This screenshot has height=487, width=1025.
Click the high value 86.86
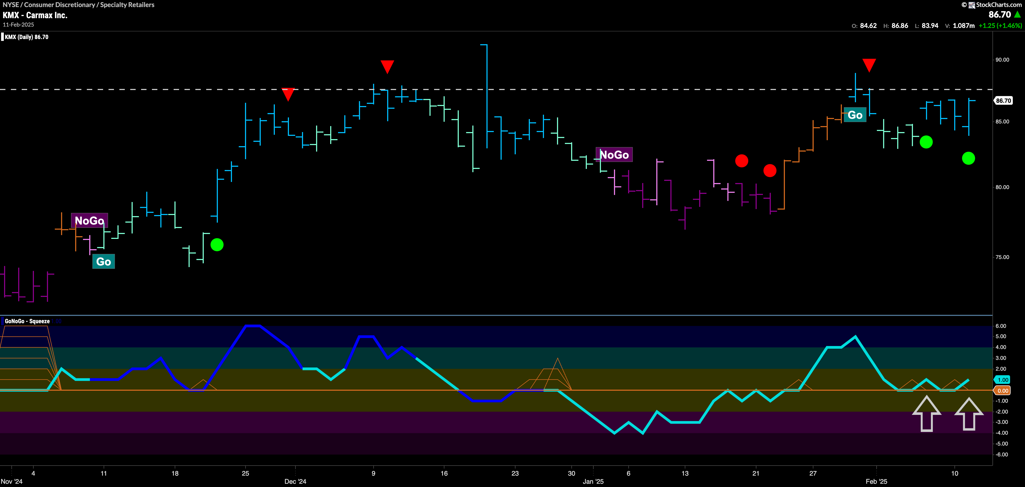pos(900,25)
